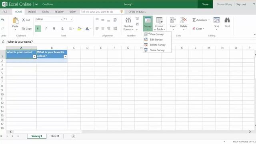Open the Number Format menu
This screenshot has height=144, width=256.
[x=128, y=24]
